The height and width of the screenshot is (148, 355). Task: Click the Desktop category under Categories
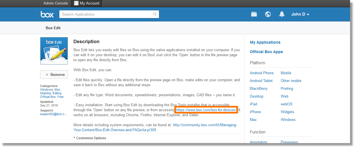click(x=45, y=93)
